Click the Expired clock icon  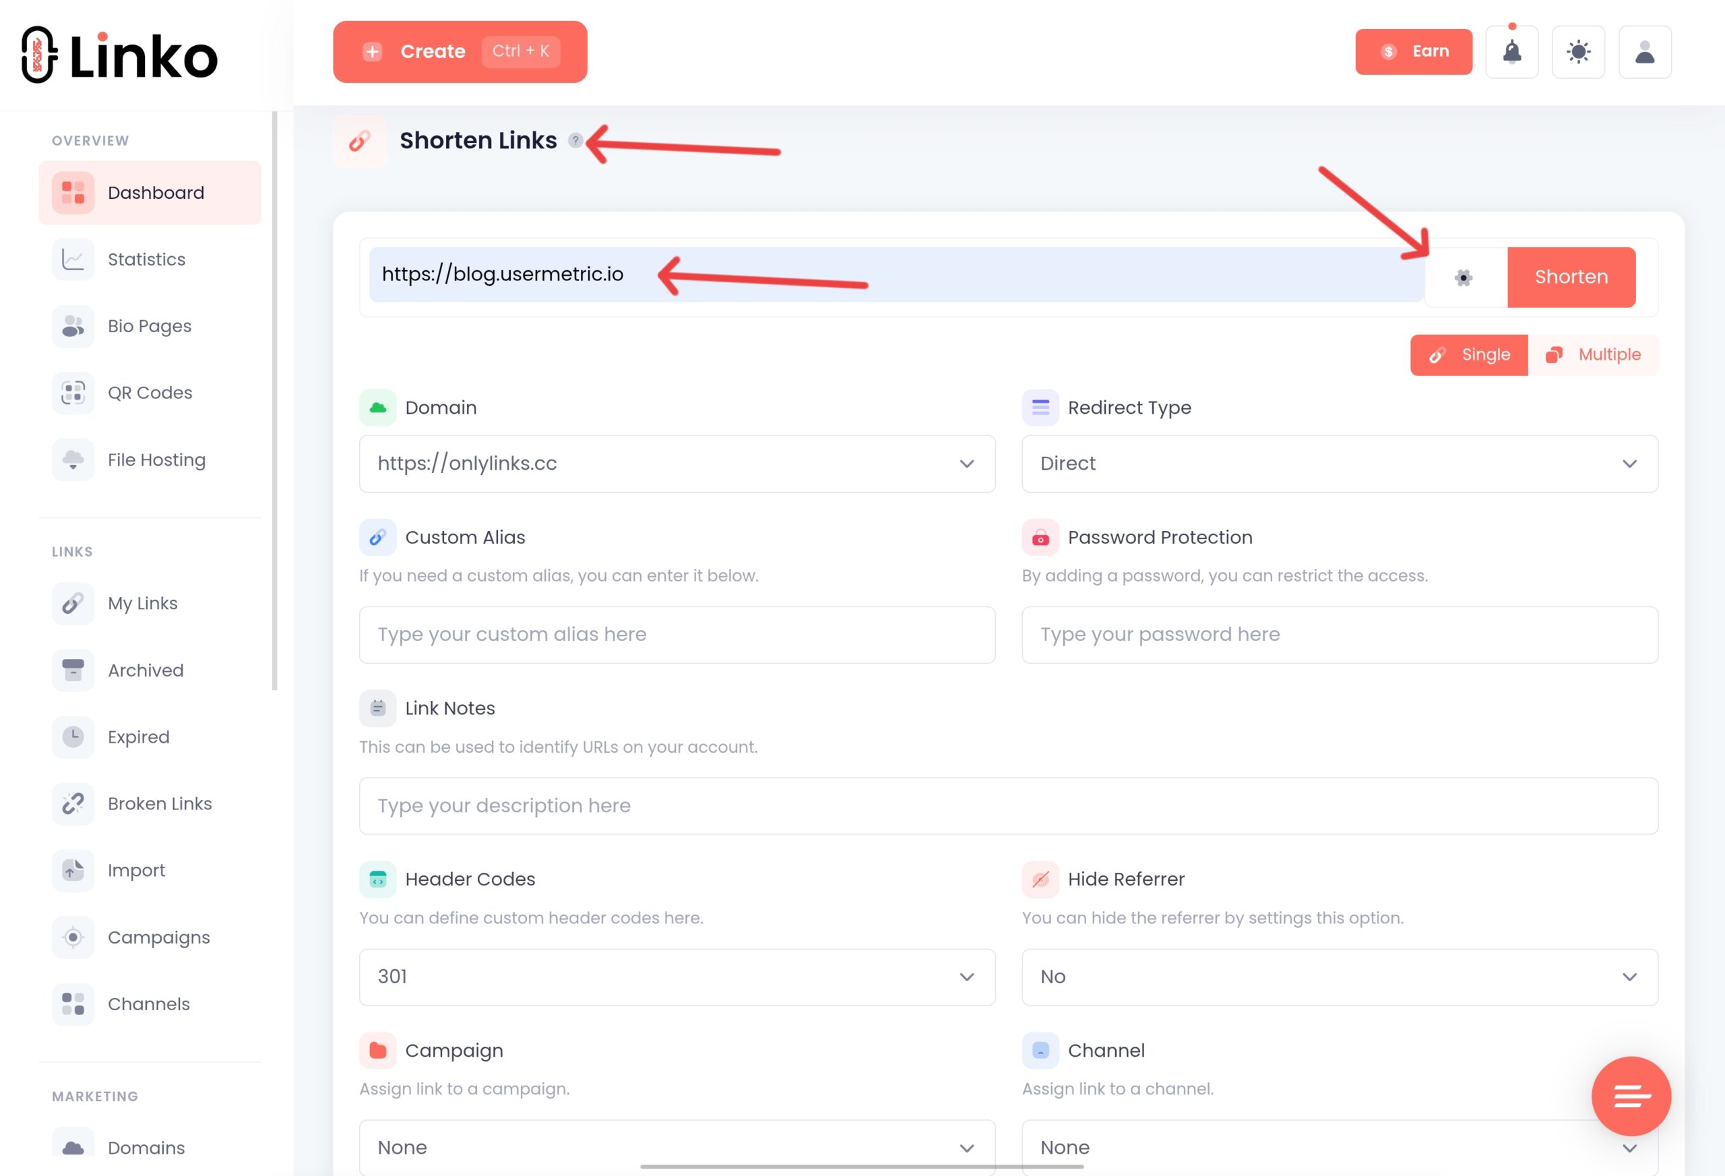73,737
